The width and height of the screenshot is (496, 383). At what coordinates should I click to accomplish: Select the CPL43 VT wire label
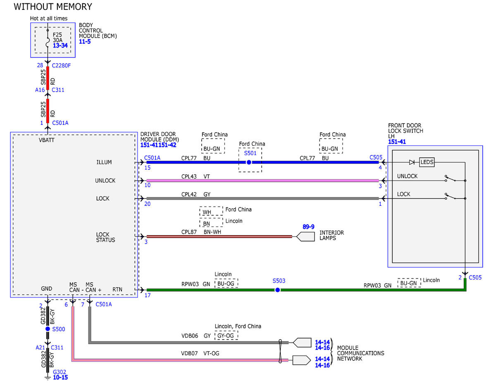pyautogui.click(x=196, y=176)
